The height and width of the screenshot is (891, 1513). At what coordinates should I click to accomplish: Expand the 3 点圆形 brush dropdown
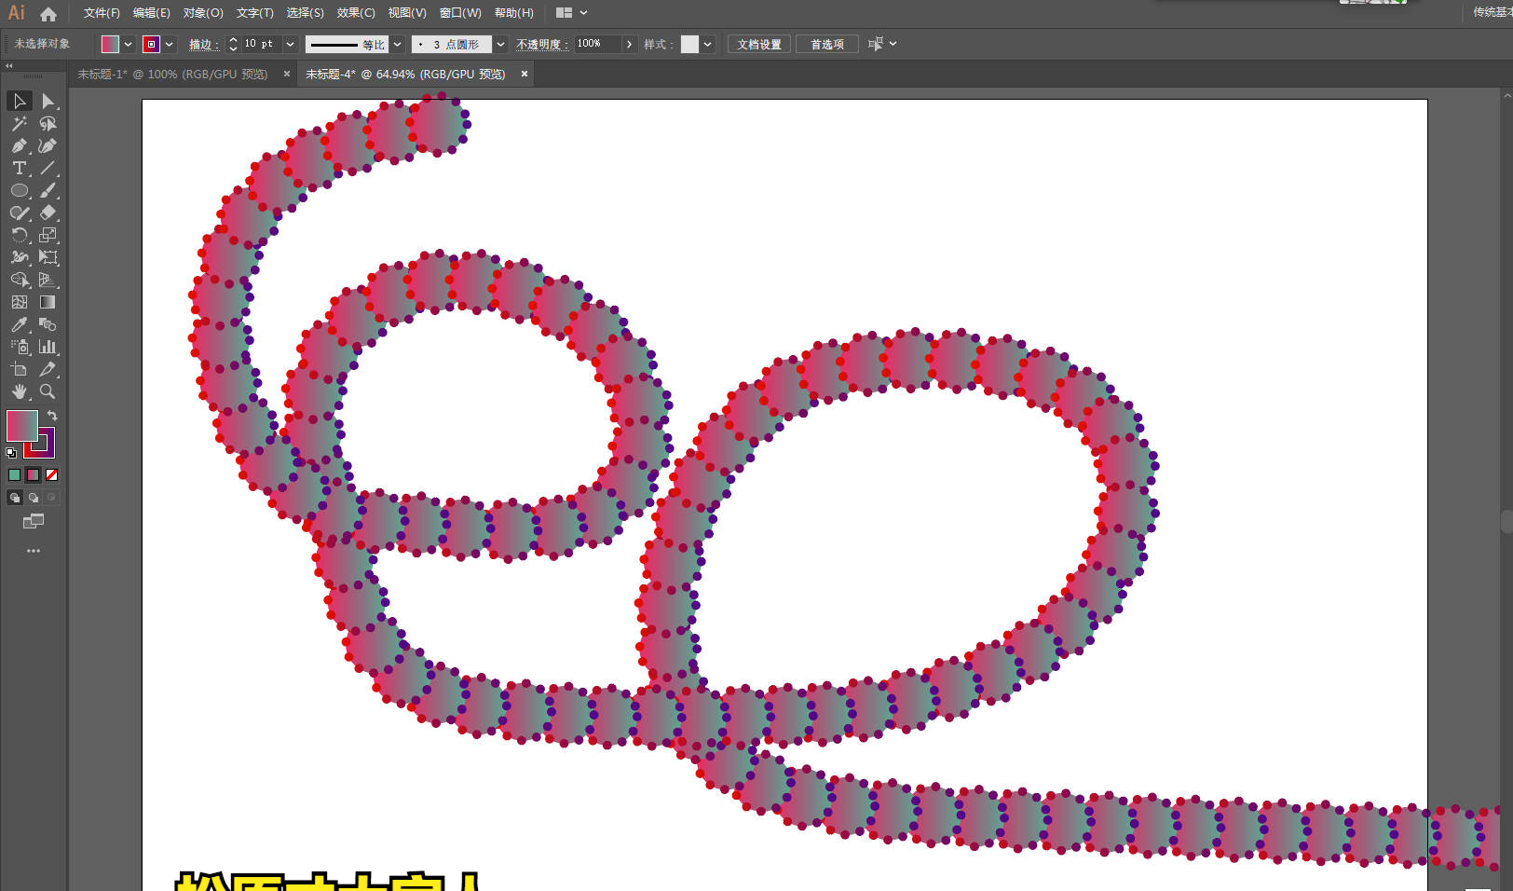pos(500,44)
